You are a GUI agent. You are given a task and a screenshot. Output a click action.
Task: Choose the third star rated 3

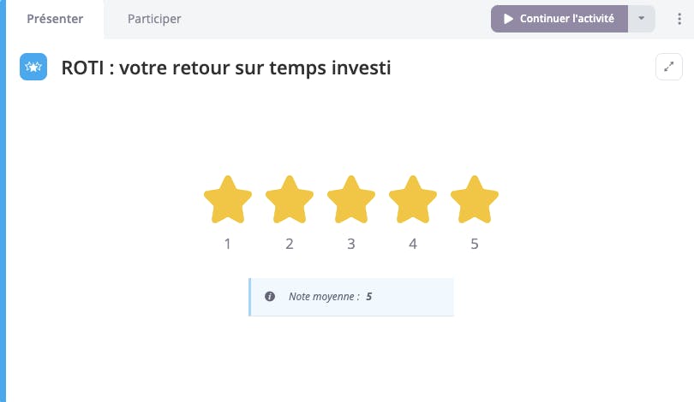[351, 199]
